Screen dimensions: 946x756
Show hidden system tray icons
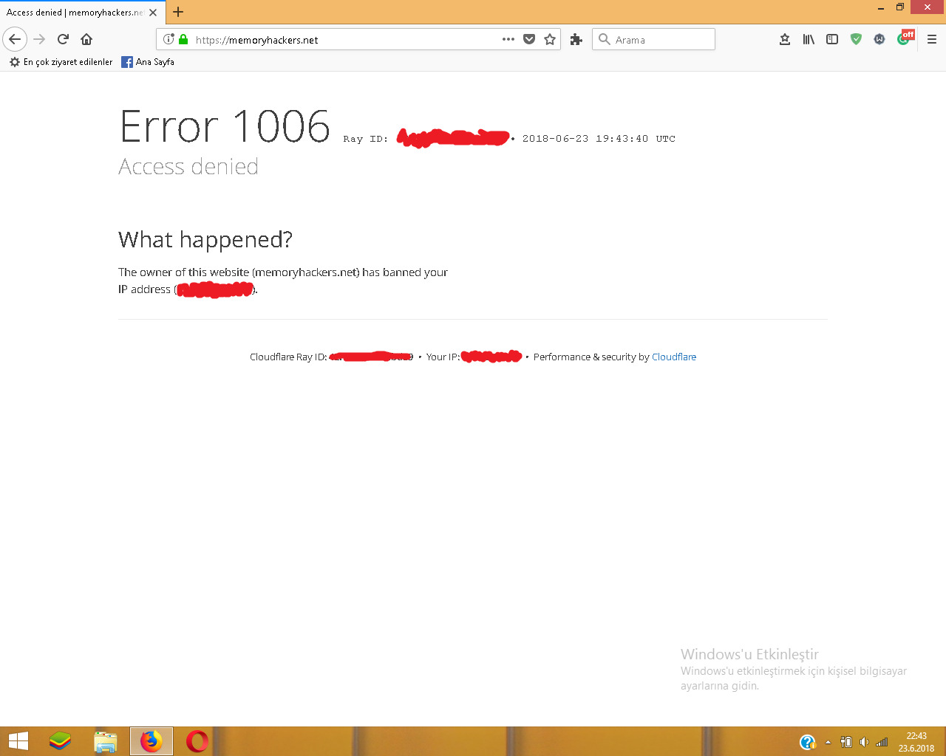828,742
